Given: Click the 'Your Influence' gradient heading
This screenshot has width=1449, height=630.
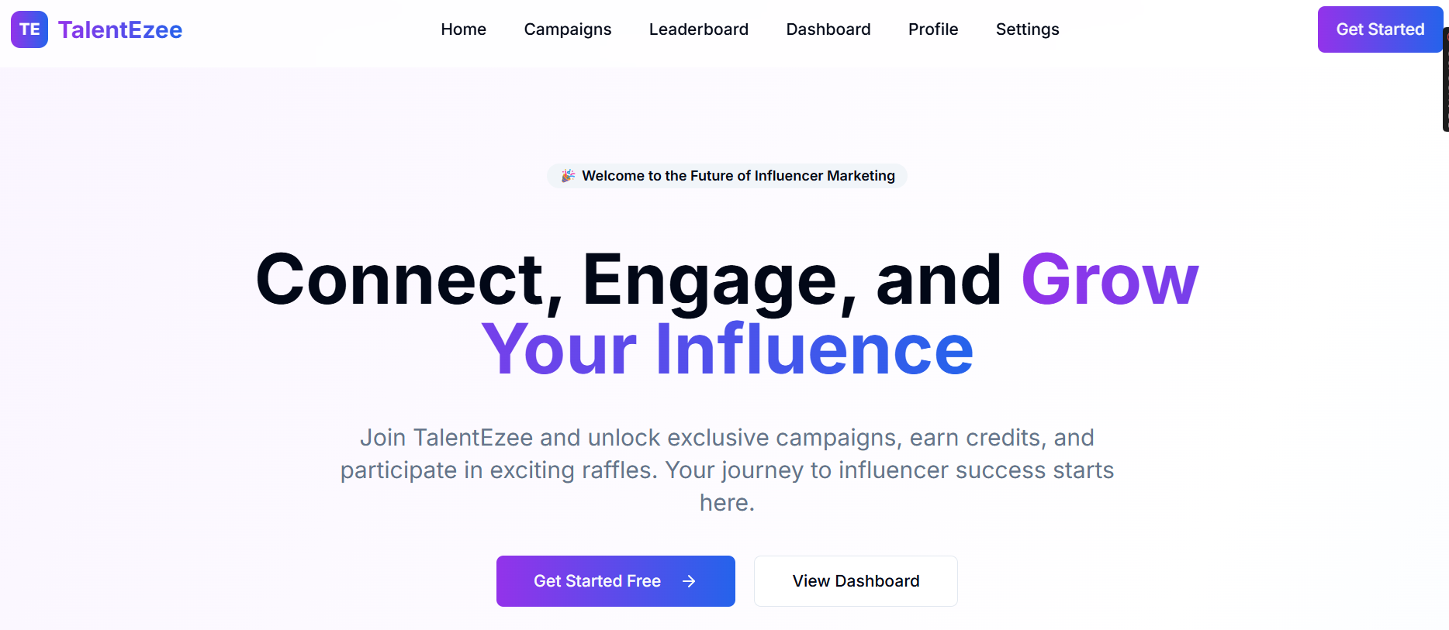Looking at the screenshot, I should (727, 349).
